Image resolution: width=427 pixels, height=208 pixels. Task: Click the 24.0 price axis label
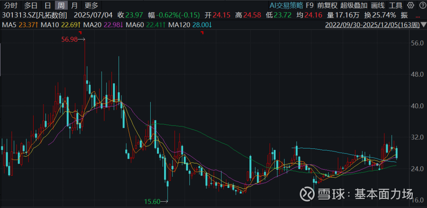pos(417,169)
